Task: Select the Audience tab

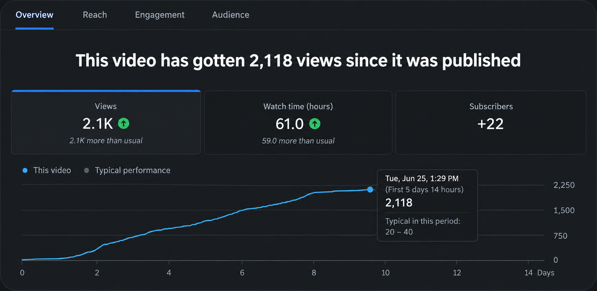Action: tap(231, 15)
